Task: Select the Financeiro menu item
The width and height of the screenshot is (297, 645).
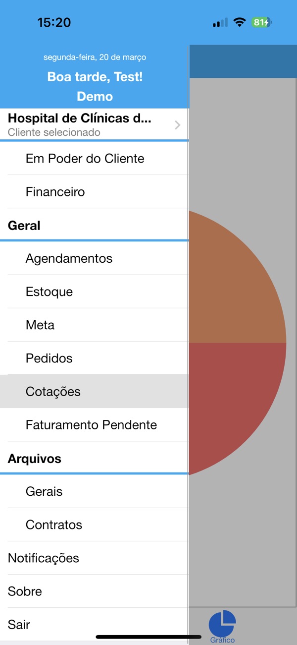Action: 55,192
